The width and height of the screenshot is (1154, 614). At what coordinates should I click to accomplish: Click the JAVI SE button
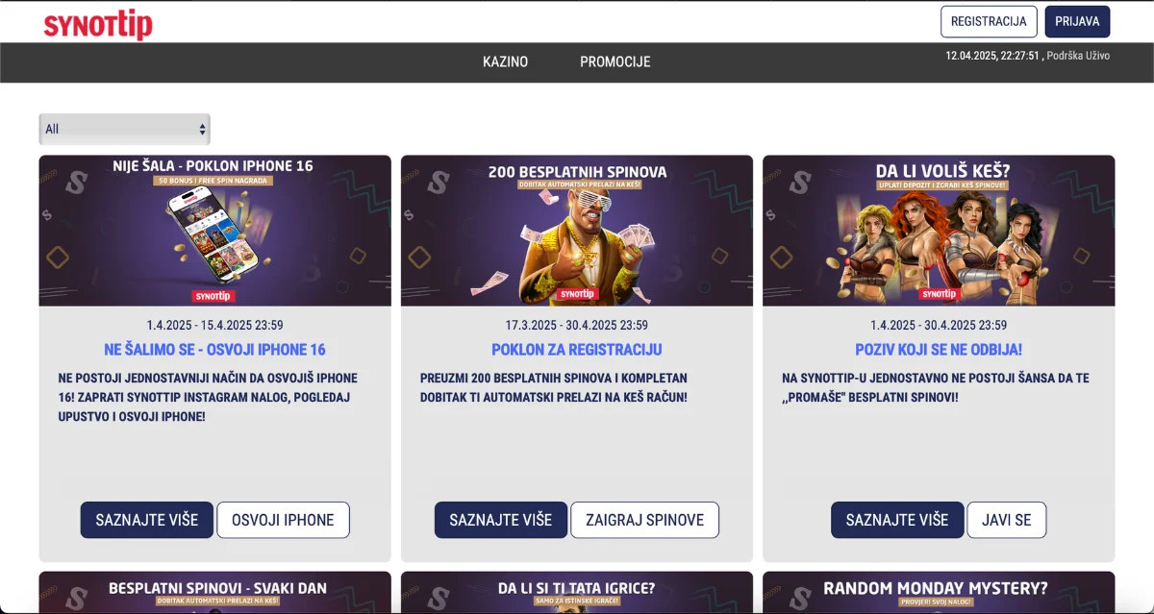click(x=1006, y=520)
